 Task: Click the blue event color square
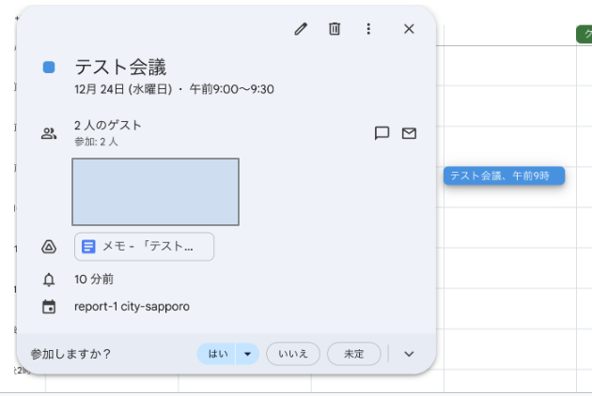pos(49,68)
